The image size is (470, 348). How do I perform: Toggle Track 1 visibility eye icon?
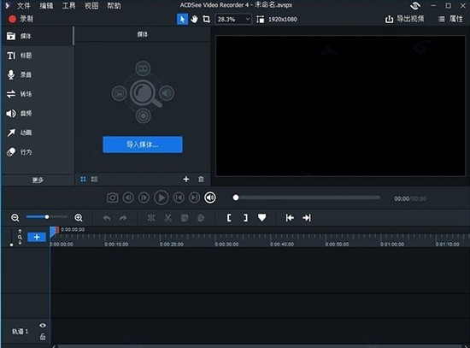43,325
